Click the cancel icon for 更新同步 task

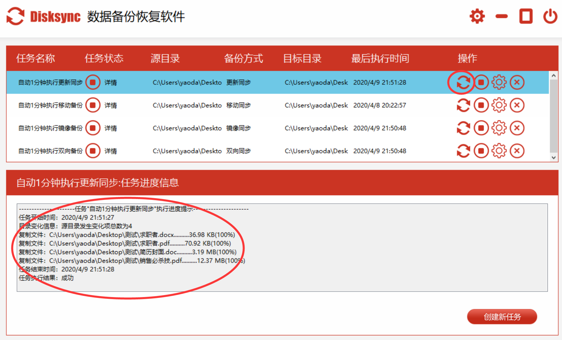point(516,82)
